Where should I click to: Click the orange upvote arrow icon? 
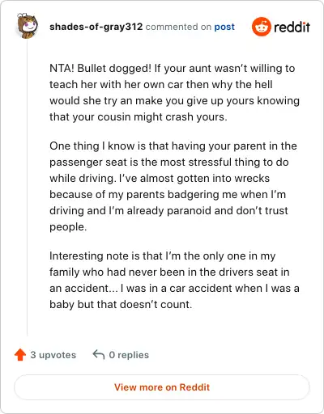(20, 355)
